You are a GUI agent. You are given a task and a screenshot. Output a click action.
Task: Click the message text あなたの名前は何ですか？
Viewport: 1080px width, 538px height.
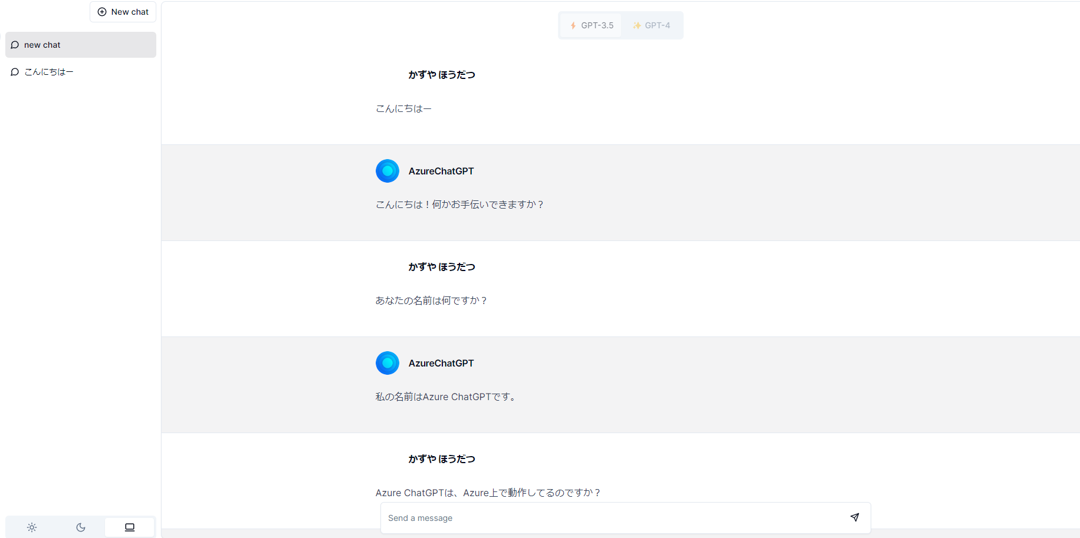pos(432,301)
